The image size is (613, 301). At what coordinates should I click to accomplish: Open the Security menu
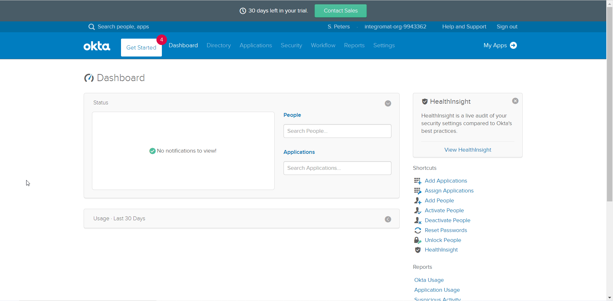point(291,45)
